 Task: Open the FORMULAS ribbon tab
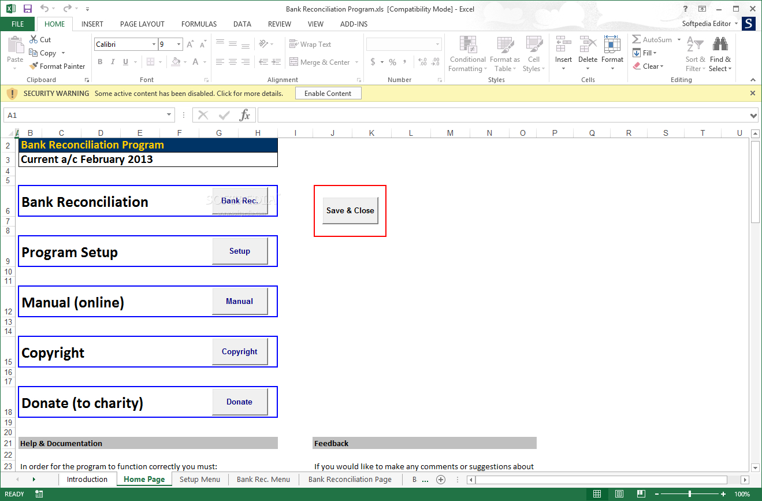[199, 24]
